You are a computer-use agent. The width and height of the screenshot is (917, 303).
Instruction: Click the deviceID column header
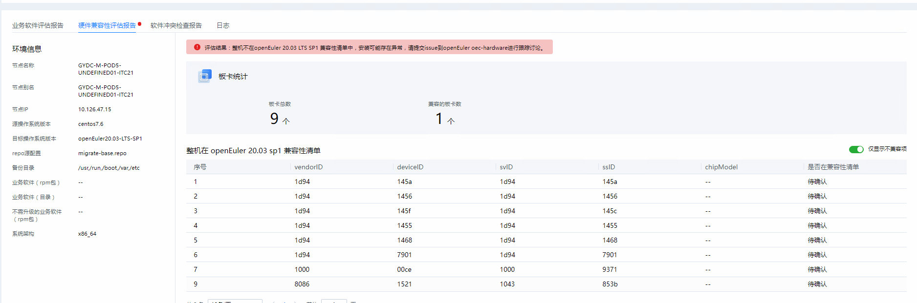tap(410, 167)
